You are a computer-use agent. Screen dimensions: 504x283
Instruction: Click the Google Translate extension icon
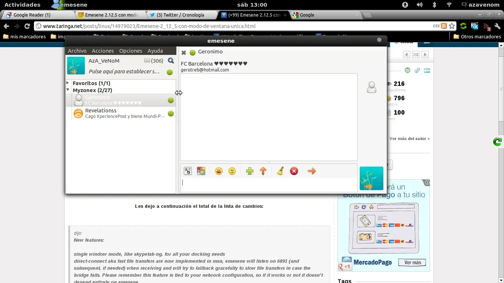pyautogui.click(x=475, y=26)
